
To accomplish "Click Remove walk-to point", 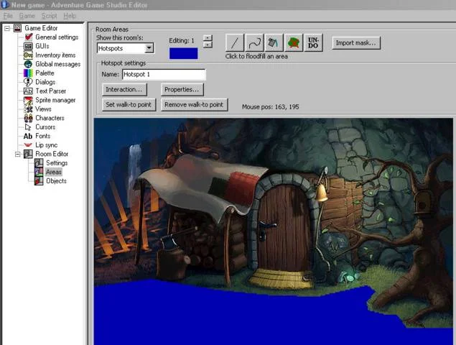I will [194, 104].
